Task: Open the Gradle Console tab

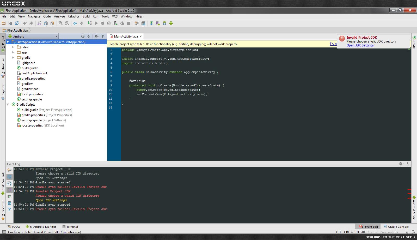Action: [396, 227]
